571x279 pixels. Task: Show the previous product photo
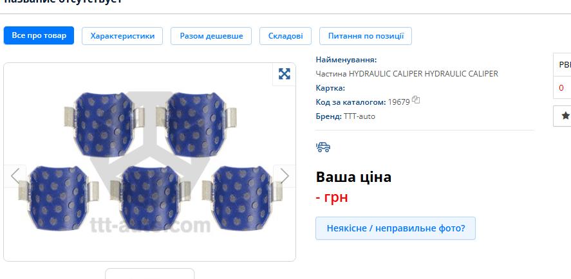tap(15, 176)
